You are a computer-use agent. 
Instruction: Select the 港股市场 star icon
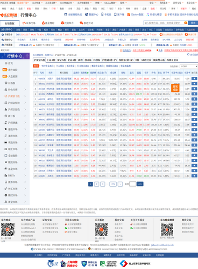tap(6, 129)
